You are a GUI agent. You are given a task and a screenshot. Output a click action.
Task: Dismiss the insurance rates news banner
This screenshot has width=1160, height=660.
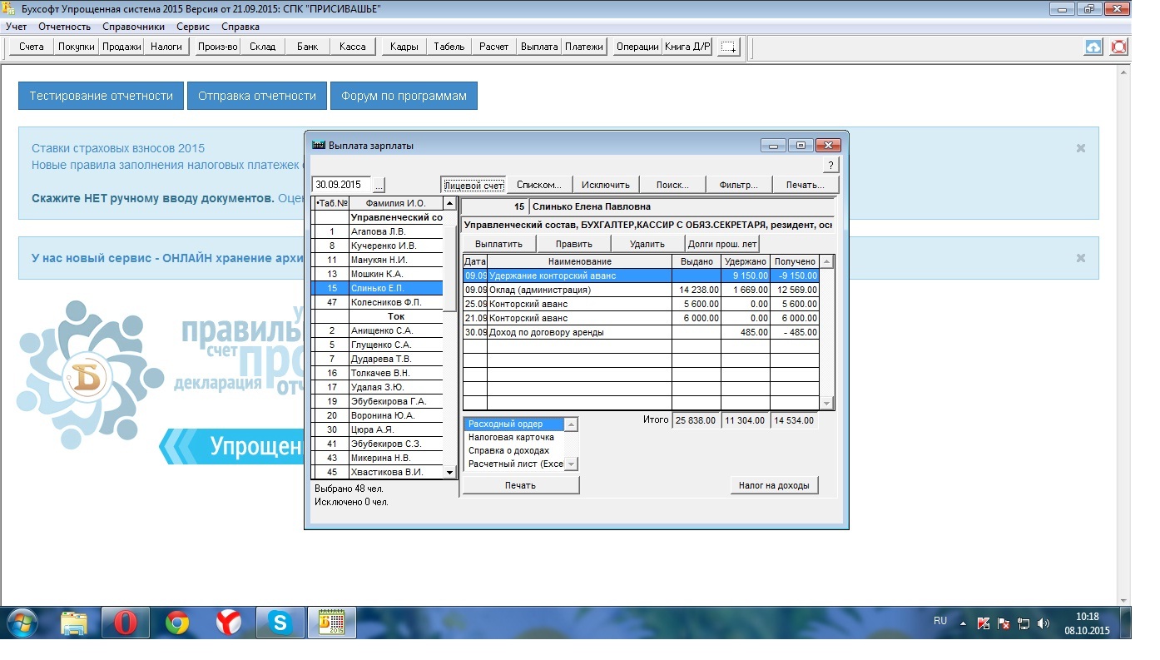point(1081,148)
